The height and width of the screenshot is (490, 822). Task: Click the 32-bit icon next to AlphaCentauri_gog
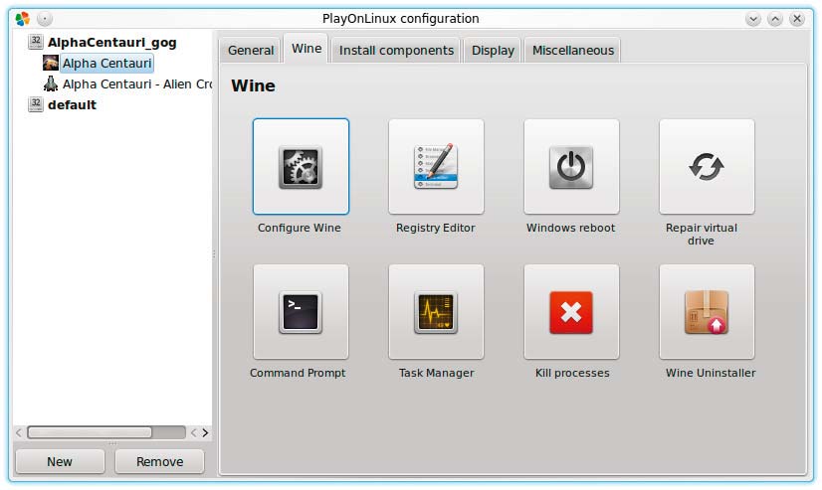[36, 42]
